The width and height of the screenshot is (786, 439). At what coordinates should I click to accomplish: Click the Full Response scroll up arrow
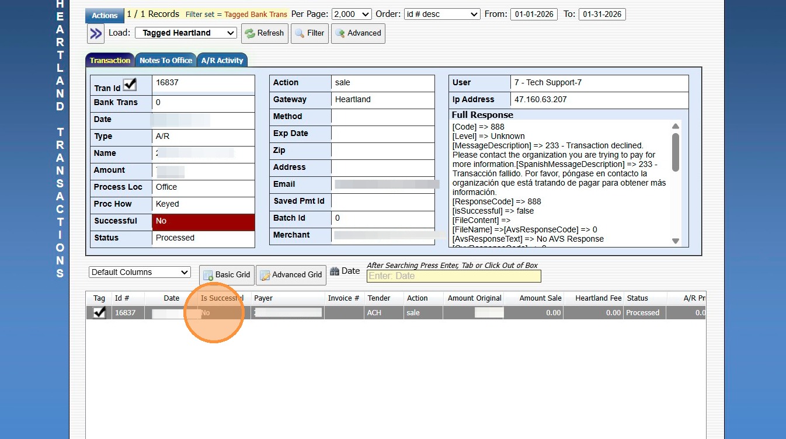point(676,126)
